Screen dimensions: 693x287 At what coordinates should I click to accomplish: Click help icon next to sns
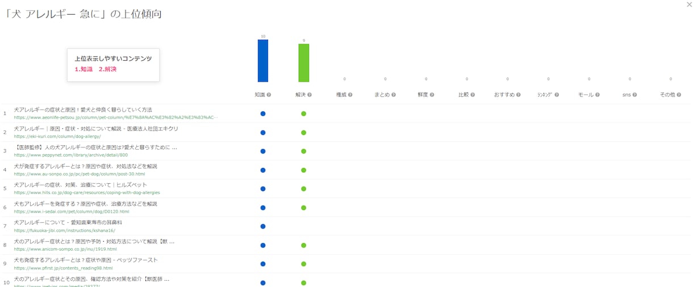635,95
